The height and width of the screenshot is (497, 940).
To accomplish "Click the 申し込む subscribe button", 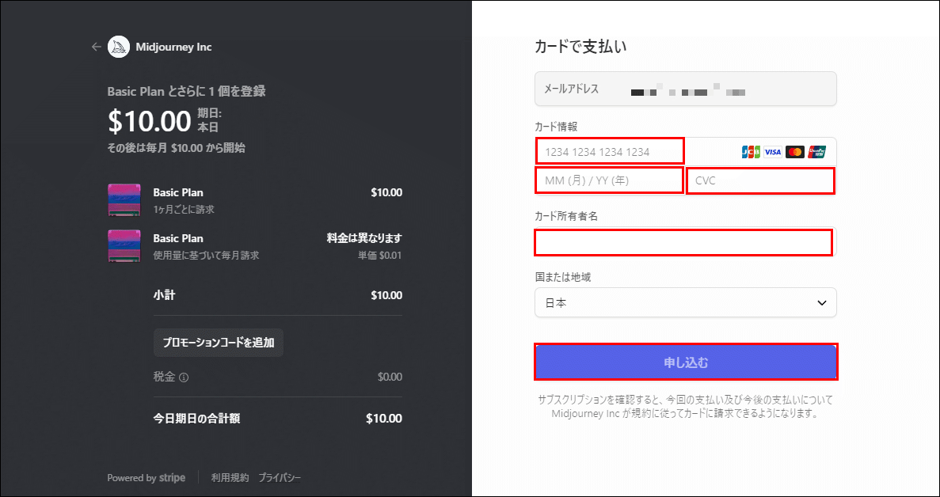I will click(x=685, y=362).
